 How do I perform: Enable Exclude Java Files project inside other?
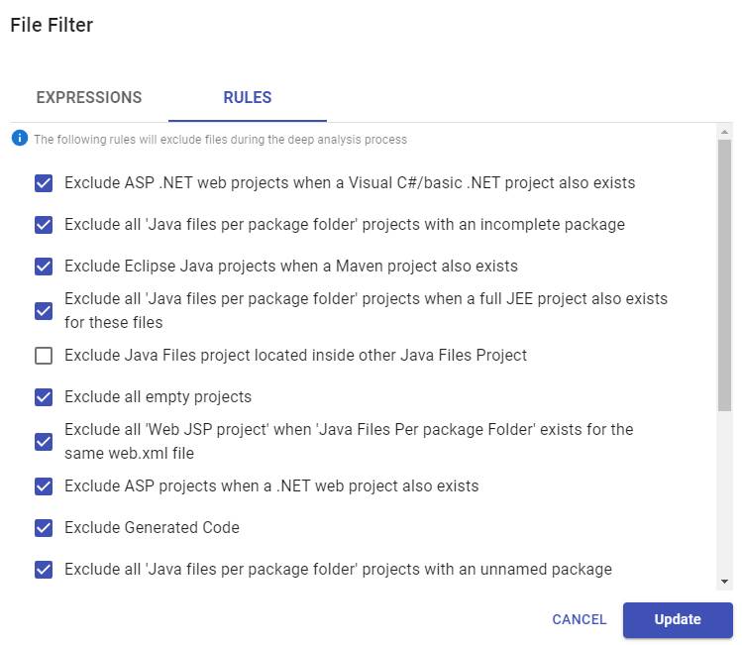coord(44,356)
